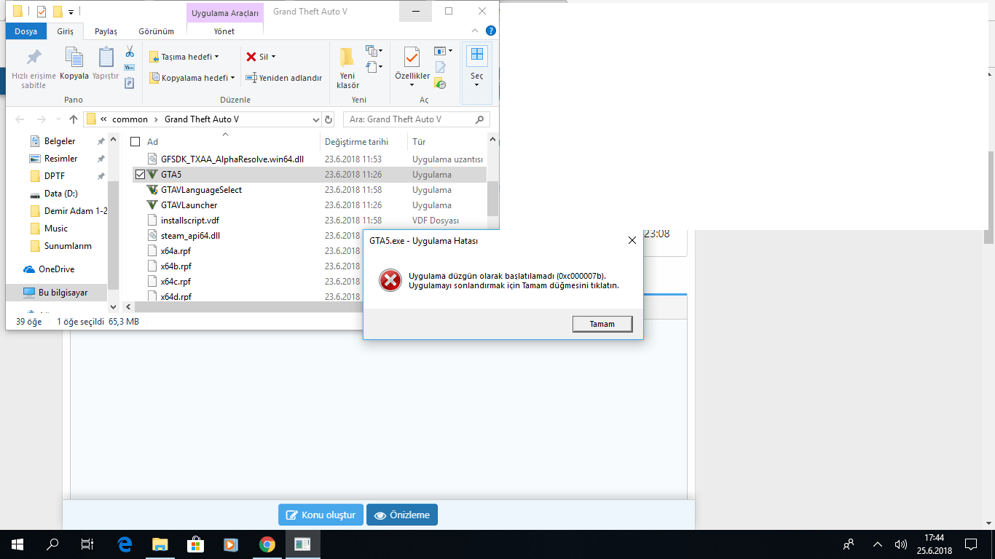Open the Yönet ribbon tab
995x559 pixels.
pyautogui.click(x=224, y=31)
